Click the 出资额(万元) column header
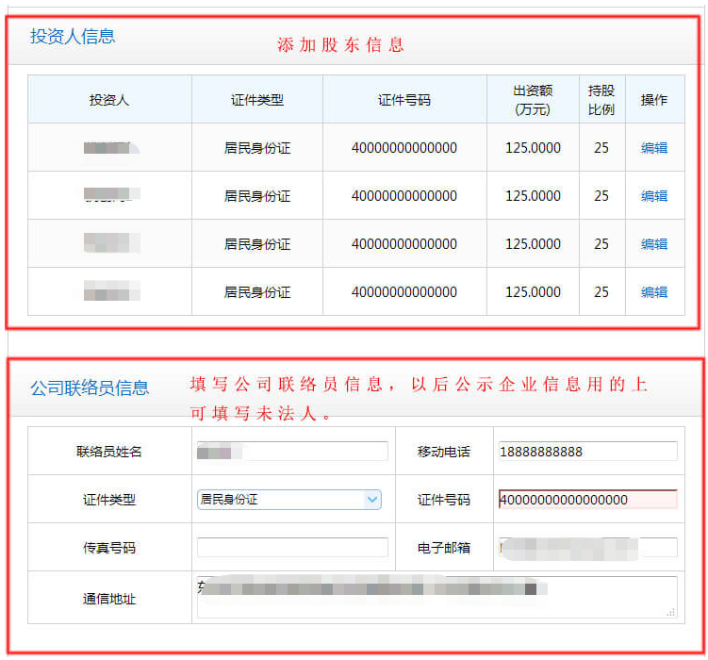This screenshot has width=708, height=660. pos(533,100)
